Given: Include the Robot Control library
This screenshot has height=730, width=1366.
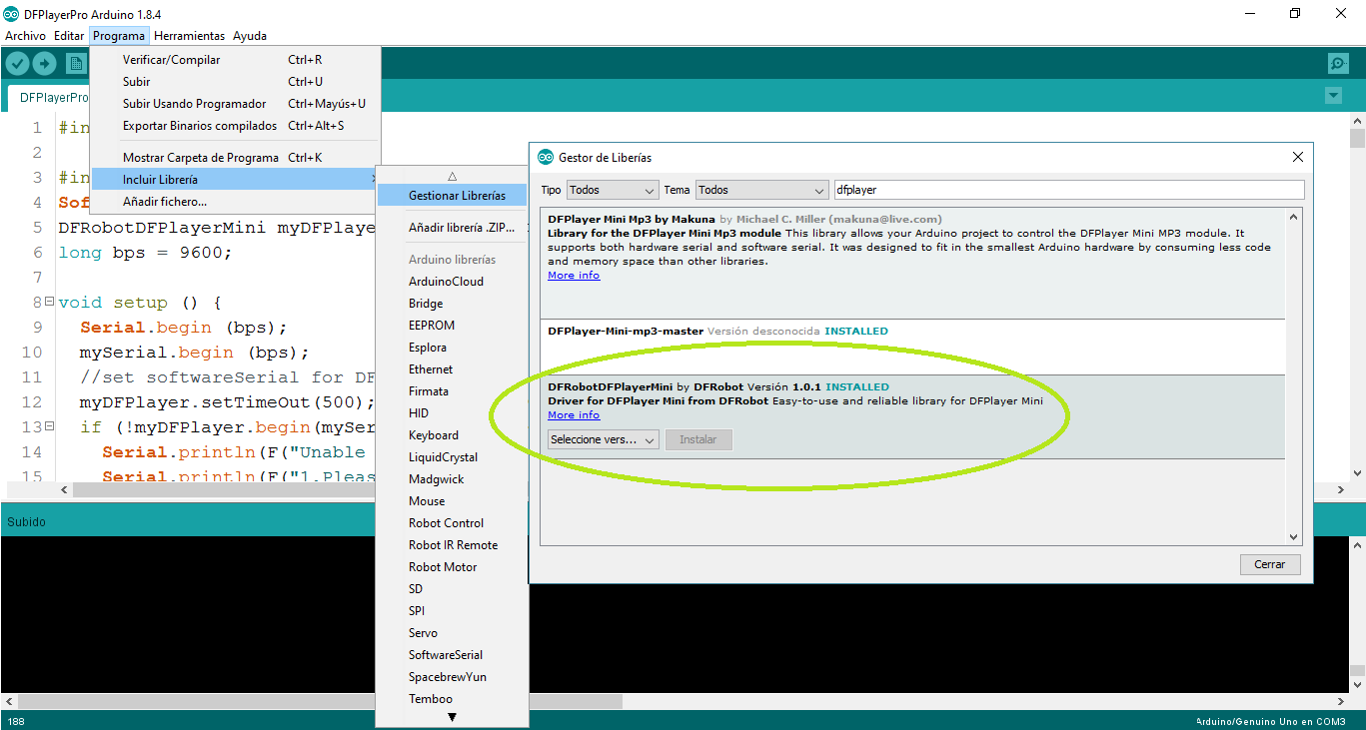Looking at the screenshot, I should (x=452, y=523).
